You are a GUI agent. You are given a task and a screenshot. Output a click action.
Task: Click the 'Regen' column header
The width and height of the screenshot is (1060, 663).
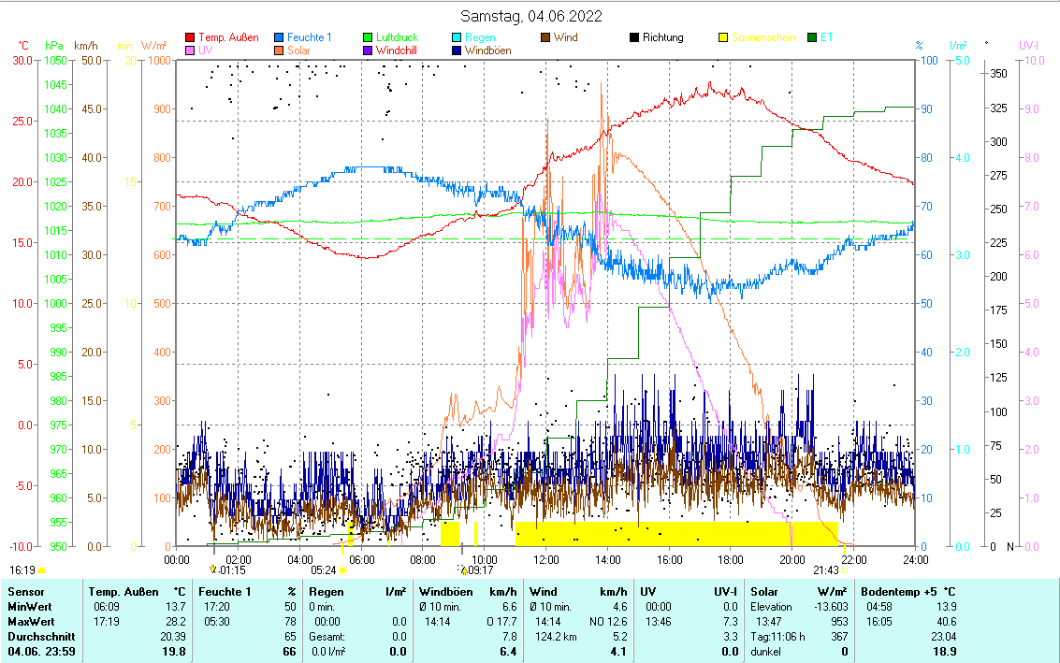[x=326, y=592]
